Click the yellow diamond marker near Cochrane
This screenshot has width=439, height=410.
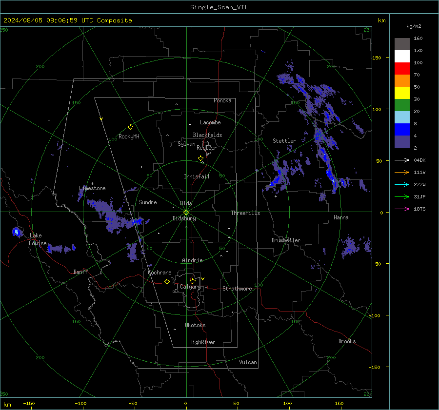[x=167, y=282]
